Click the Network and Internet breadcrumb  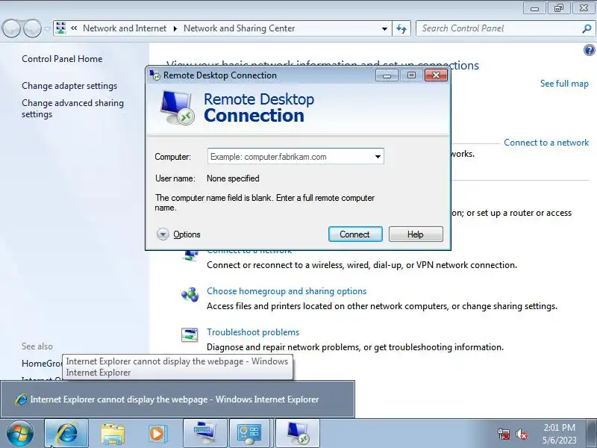125,28
